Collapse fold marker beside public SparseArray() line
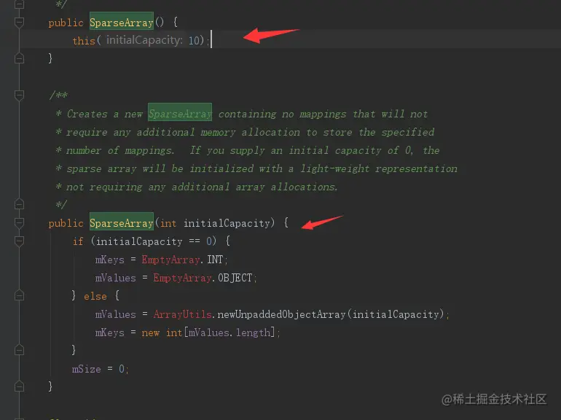The height and width of the screenshot is (420, 561). click(x=20, y=22)
